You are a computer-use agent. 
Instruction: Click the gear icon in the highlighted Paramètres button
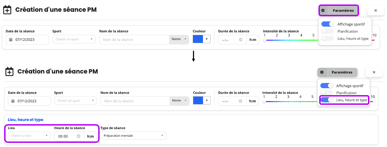click(x=323, y=11)
